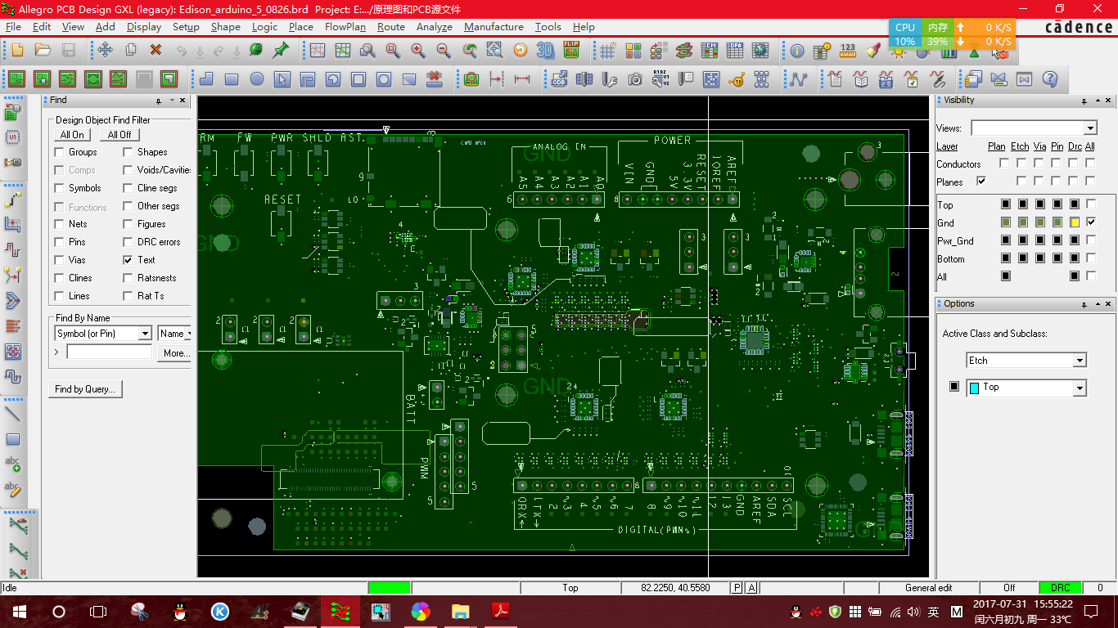
Task: Uncheck the Gnd All layer checkbox
Action: click(1090, 222)
